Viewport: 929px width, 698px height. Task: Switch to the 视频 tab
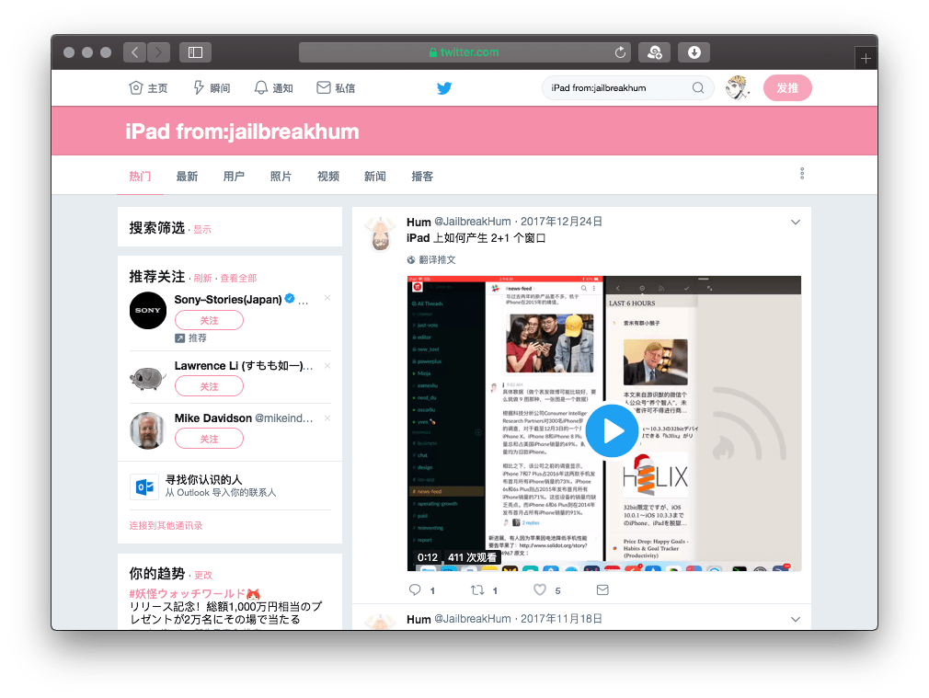click(327, 176)
